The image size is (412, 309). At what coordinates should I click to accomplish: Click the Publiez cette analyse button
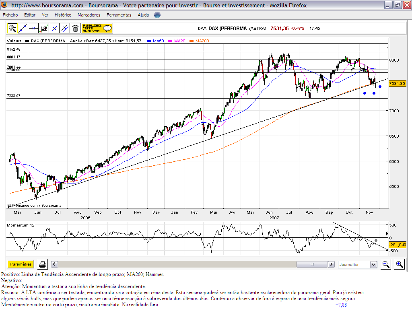(97, 28)
